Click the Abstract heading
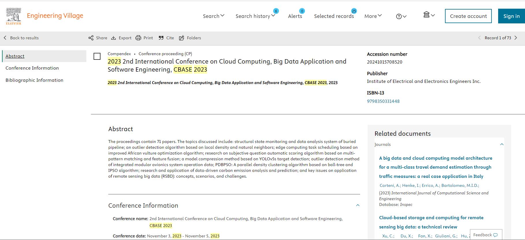 tap(121, 129)
